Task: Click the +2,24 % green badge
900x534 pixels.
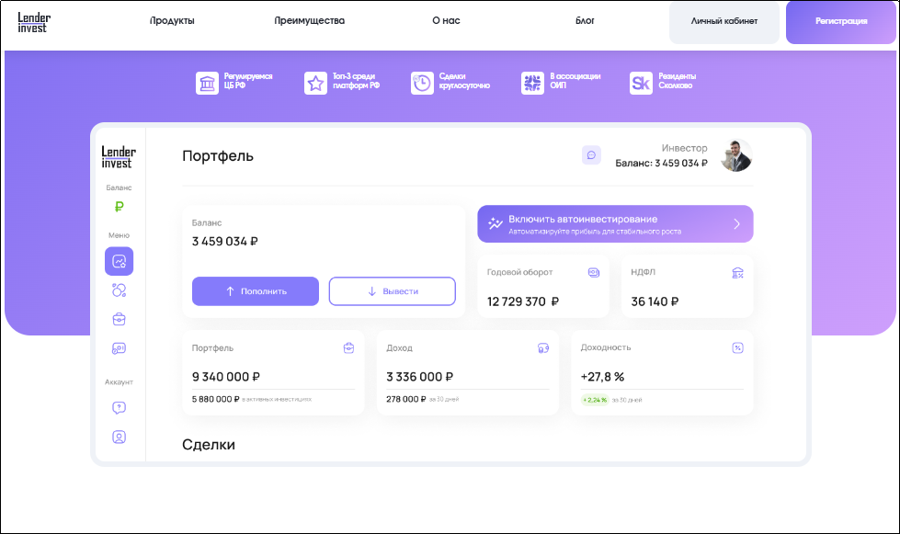Action: (x=597, y=400)
